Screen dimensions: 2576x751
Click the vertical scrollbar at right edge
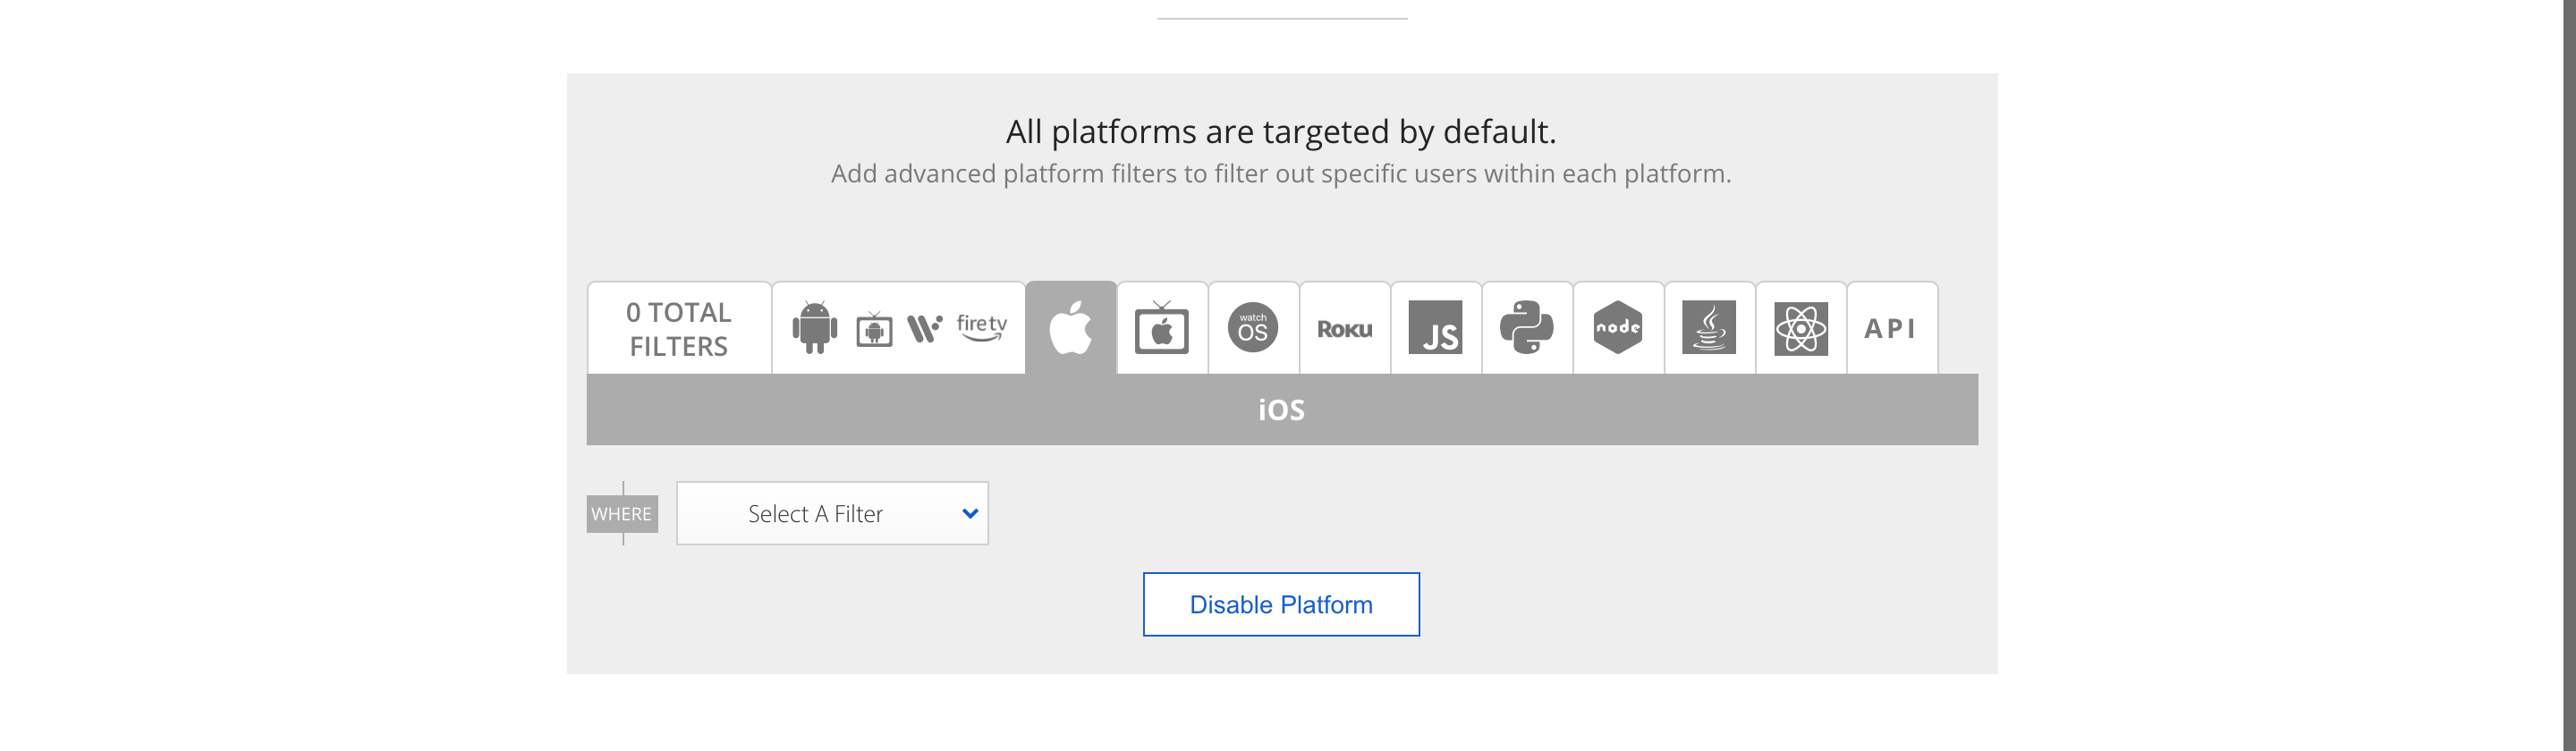2569,375
